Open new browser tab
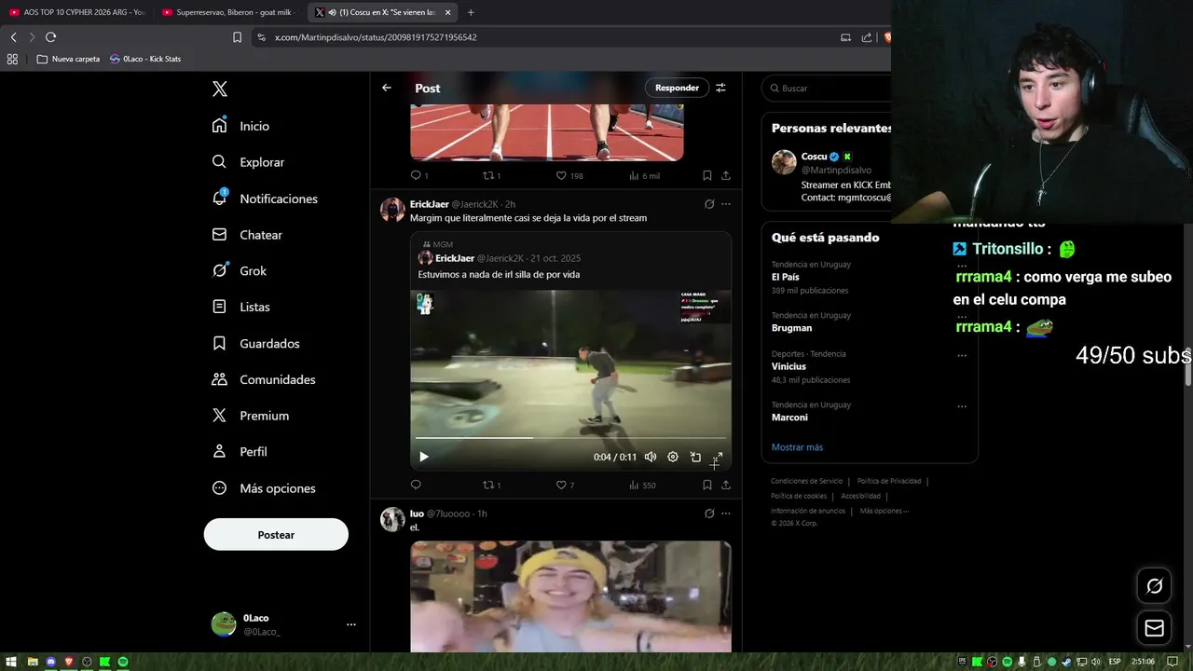1193x671 pixels. point(471,12)
